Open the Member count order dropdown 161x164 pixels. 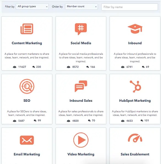click(81, 6)
